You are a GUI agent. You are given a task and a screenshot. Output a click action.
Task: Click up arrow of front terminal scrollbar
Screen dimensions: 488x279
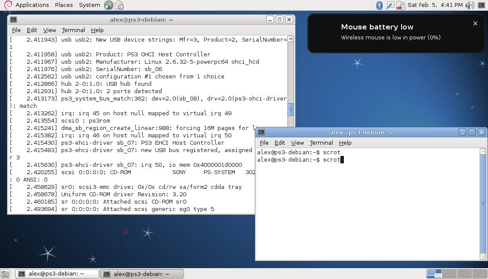pyautogui.click(x=483, y=152)
